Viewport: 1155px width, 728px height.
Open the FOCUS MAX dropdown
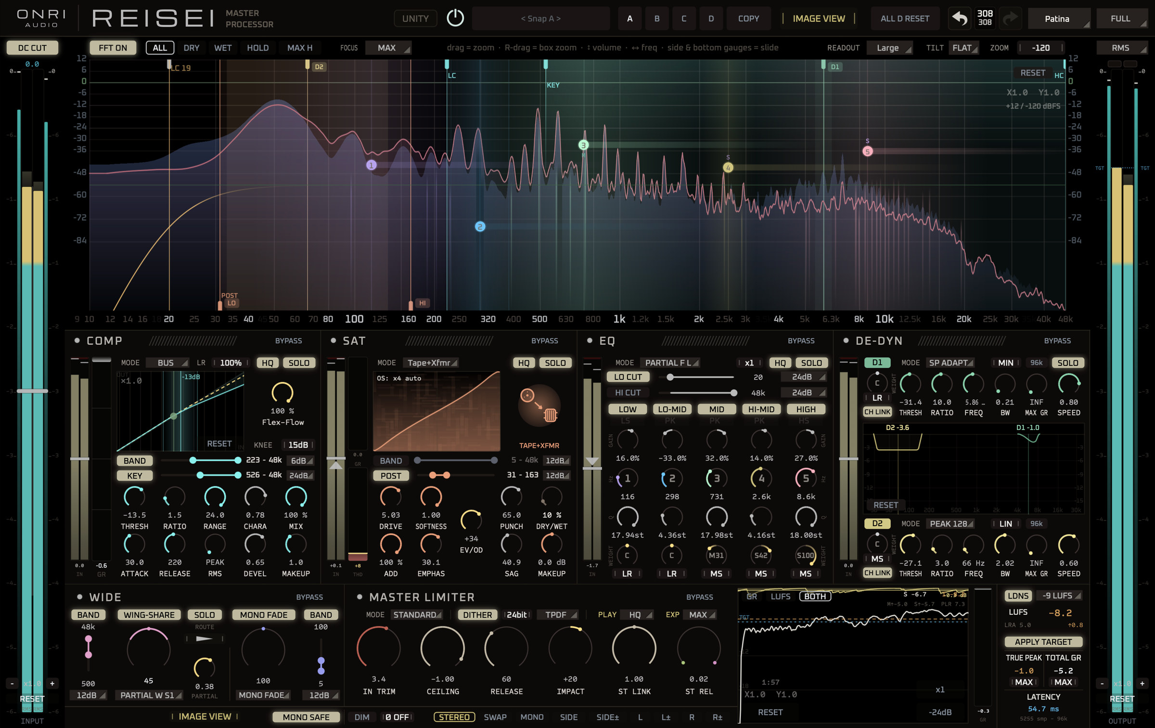click(388, 48)
